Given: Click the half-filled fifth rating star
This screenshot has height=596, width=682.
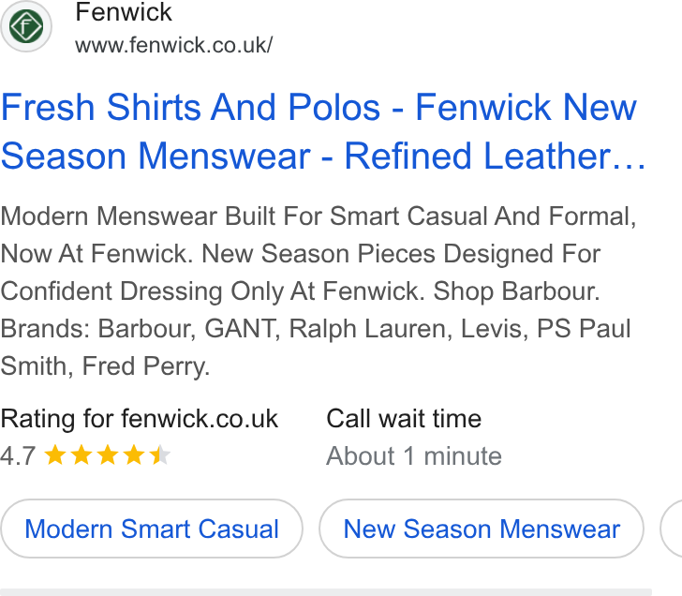Looking at the screenshot, I should [159, 455].
